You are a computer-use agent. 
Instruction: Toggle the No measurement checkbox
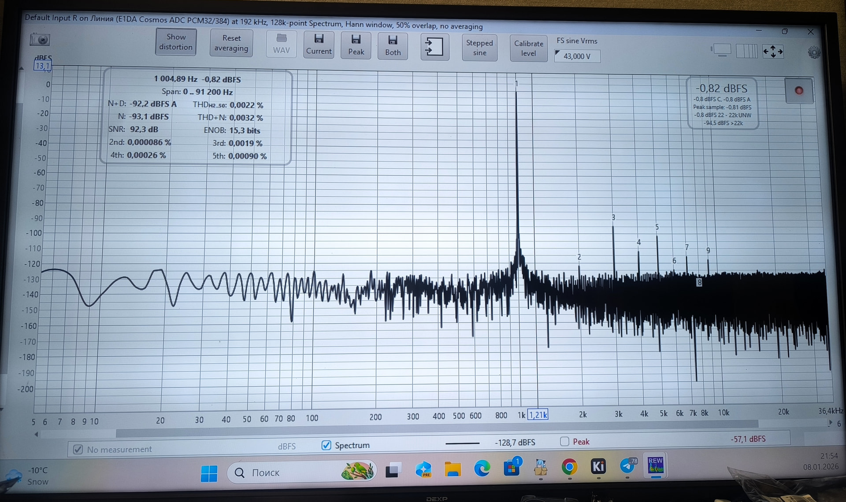tap(78, 450)
